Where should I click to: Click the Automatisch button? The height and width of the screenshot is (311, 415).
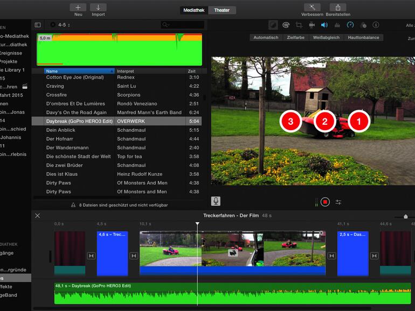(266, 38)
